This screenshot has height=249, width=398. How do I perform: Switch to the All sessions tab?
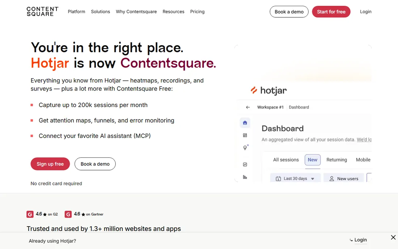pos(286,160)
